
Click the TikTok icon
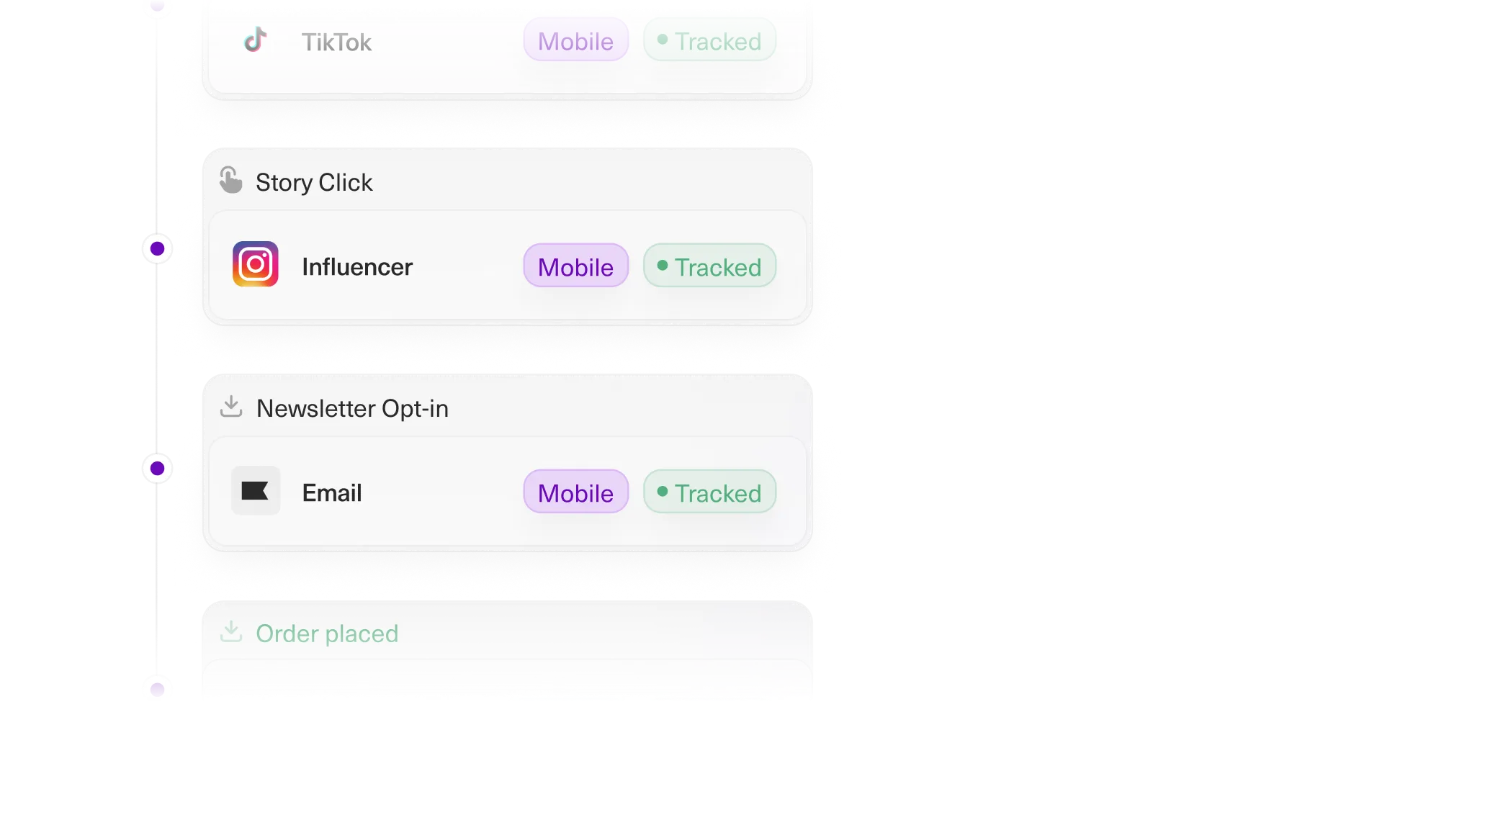tap(256, 41)
